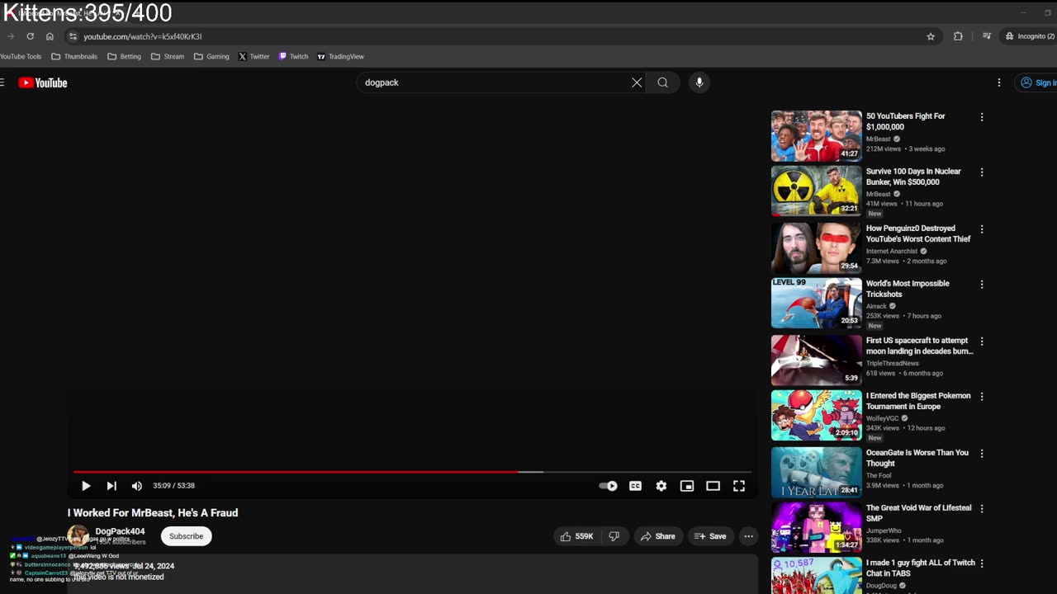This screenshot has width=1057, height=594.
Task: Seek on the red video progress bar
Action: 412,472
